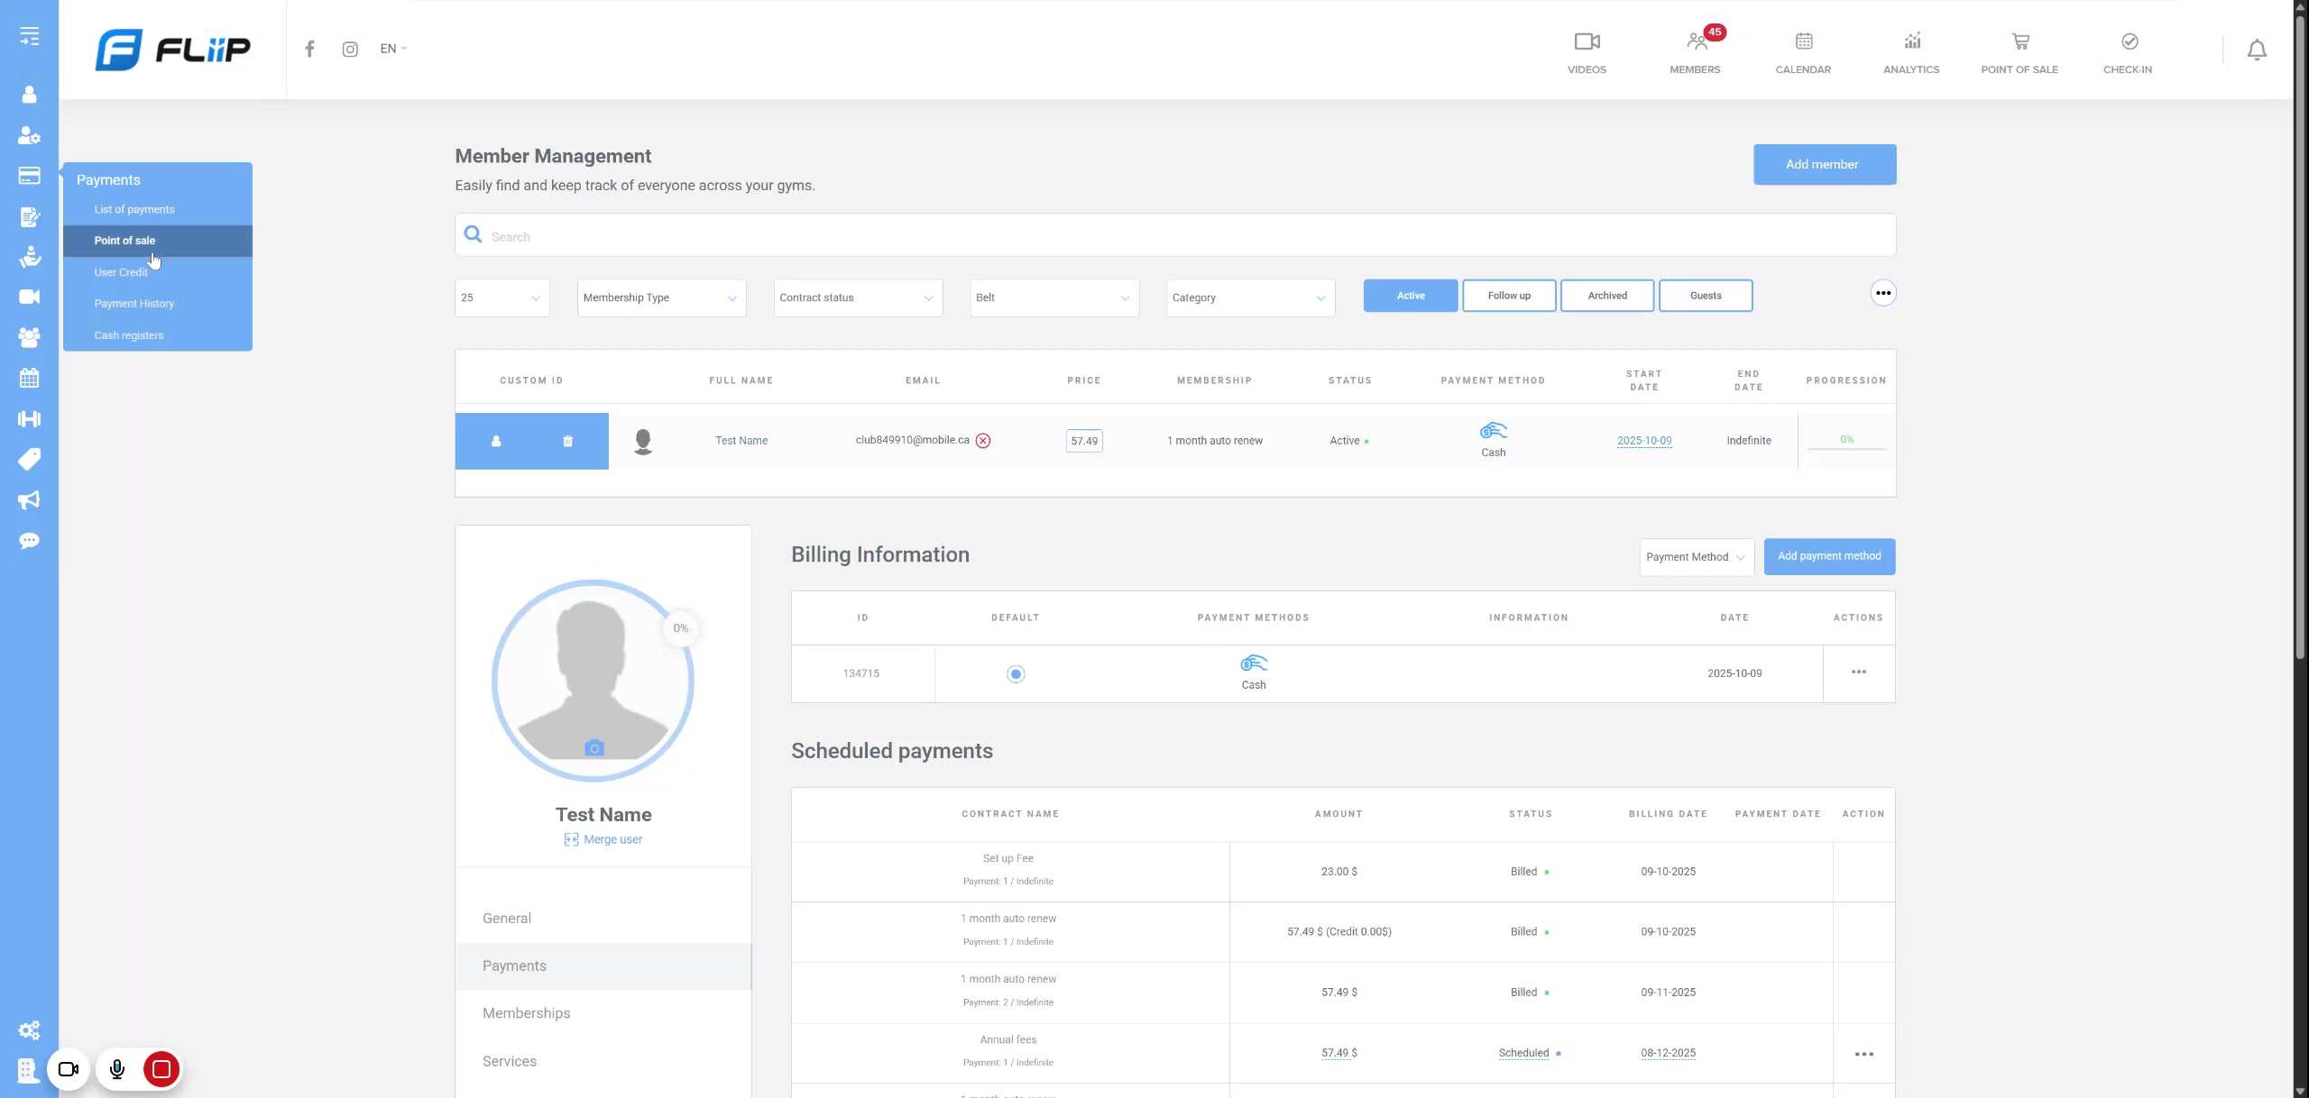
Task: Open actions menu for payment method 134715
Action: 1859,673
